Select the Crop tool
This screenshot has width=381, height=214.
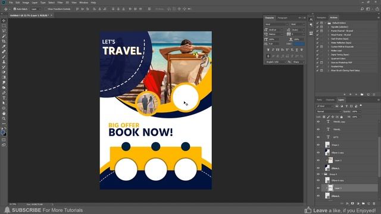click(4, 41)
